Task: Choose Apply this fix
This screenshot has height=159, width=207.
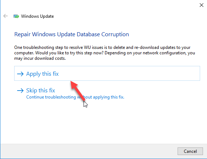Action: (42, 74)
